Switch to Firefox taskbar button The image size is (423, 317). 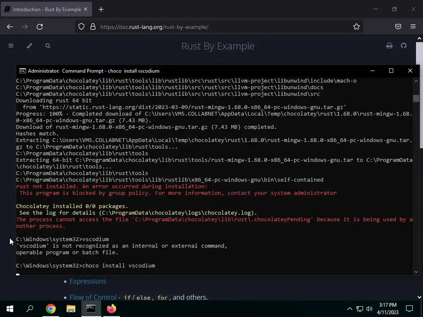(x=112, y=309)
